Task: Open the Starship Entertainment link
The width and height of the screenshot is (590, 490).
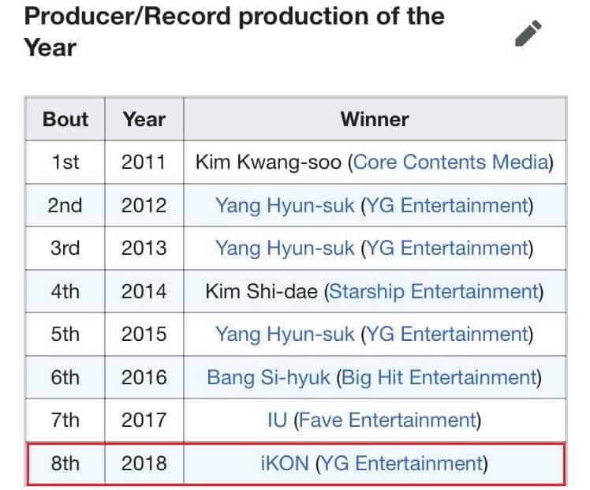Action: coord(433,291)
